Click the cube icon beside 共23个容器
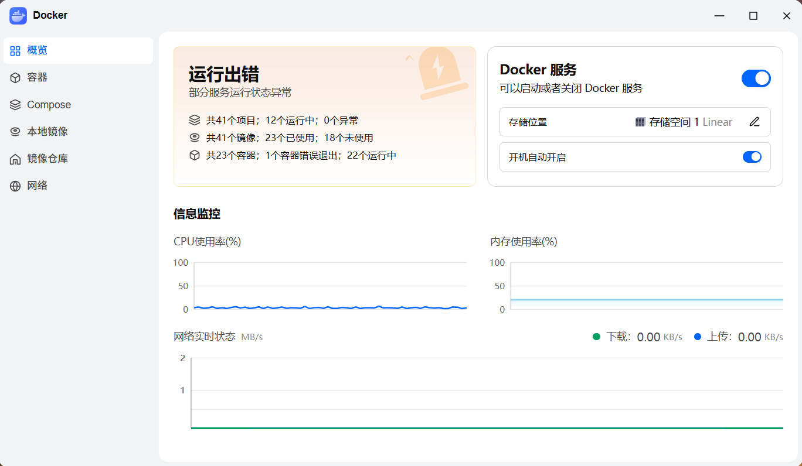The width and height of the screenshot is (802, 466). point(195,155)
